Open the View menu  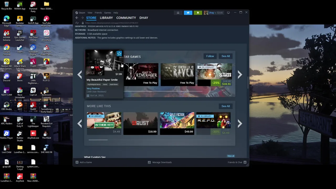point(90,13)
